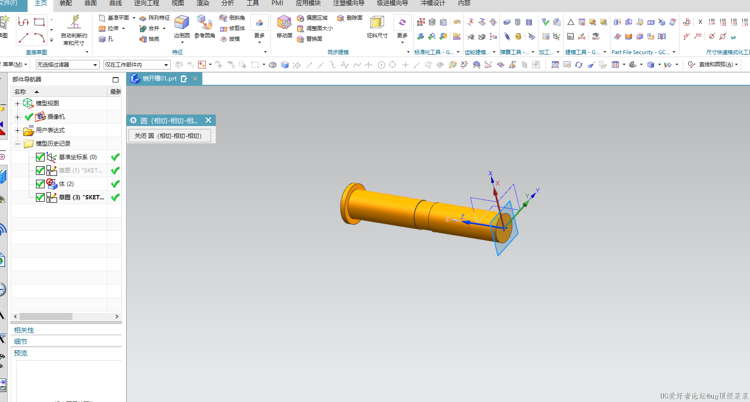Image resolution: width=750 pixels, height=402 pixels.
Task: Toggle checkbox for 草图 (3) SKETCH feature
Action: click(40, 197)
